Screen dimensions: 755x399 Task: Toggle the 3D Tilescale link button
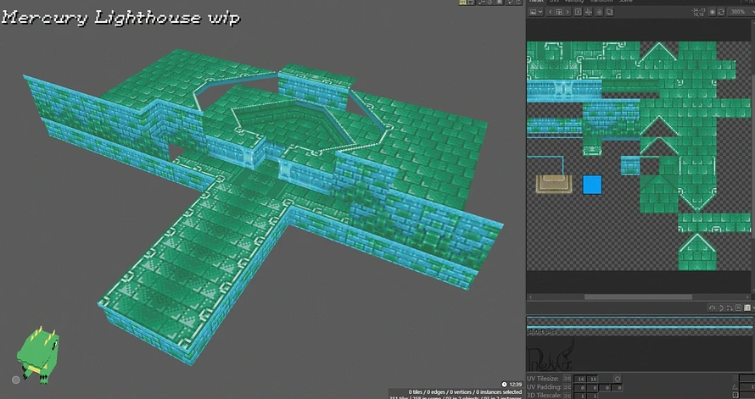point(568,396)
